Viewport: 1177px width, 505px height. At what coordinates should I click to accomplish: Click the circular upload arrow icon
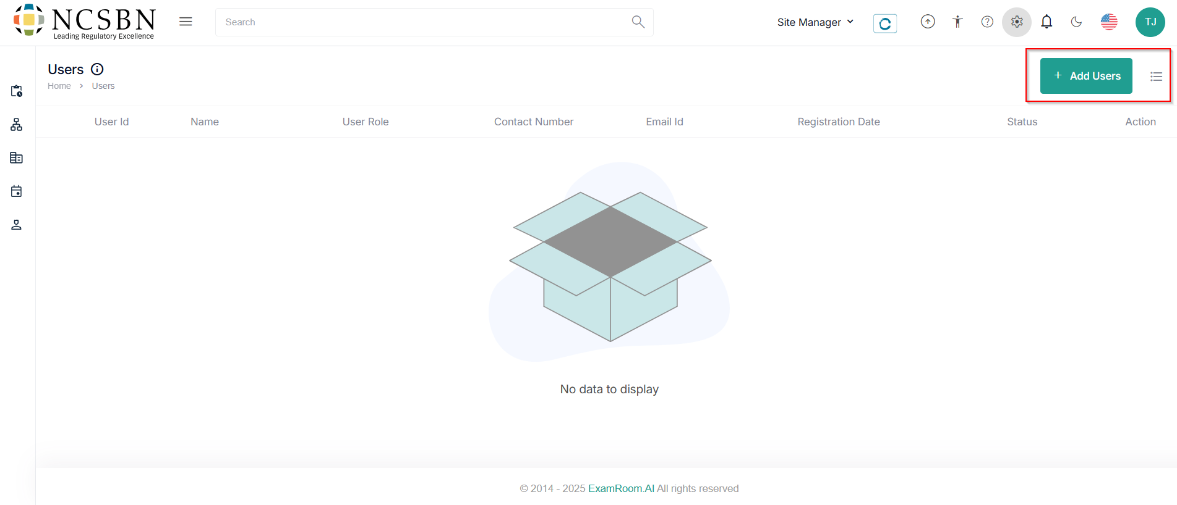928,22
